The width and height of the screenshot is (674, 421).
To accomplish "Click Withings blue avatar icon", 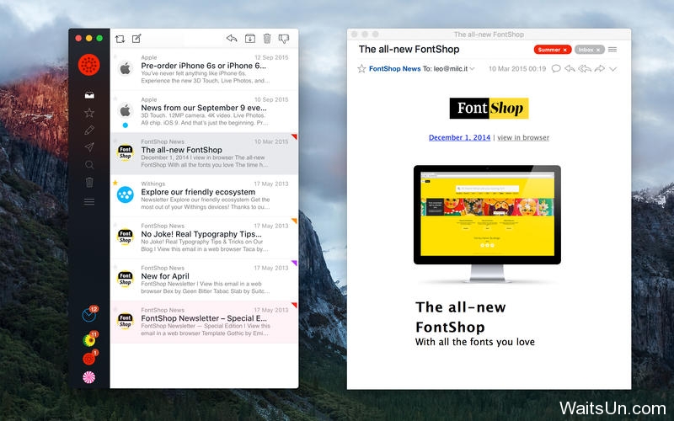I will tap(125, 195).
